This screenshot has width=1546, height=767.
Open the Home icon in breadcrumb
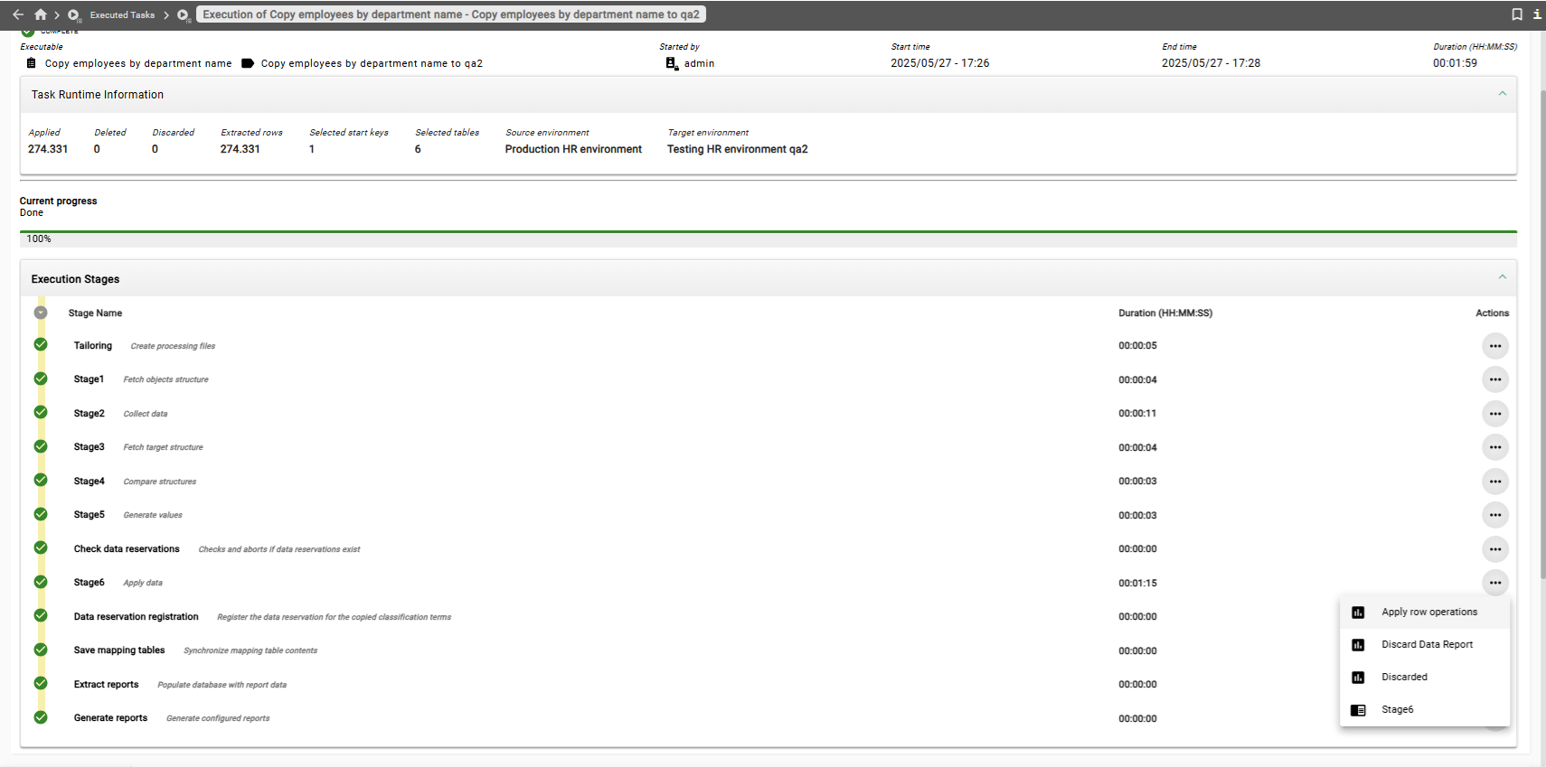[x=41, y=14]
